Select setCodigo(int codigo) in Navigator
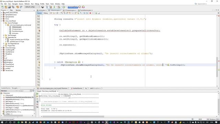The height and width of the screenshot is (124, 220). [x=12, y=108]
